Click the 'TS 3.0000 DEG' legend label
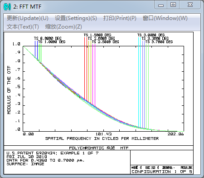The image size is (204, 178). click(151, 35)
